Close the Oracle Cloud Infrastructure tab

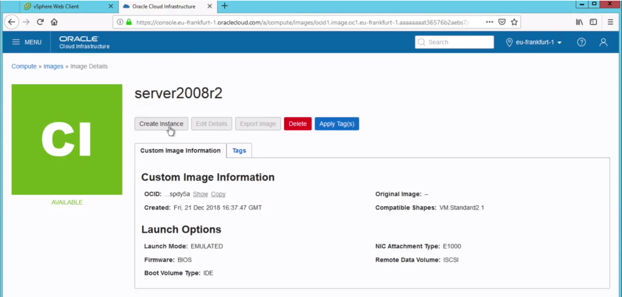pyautogui.click(x=210, y=6)
